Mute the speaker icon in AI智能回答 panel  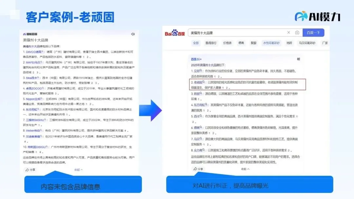coord(133,34)
